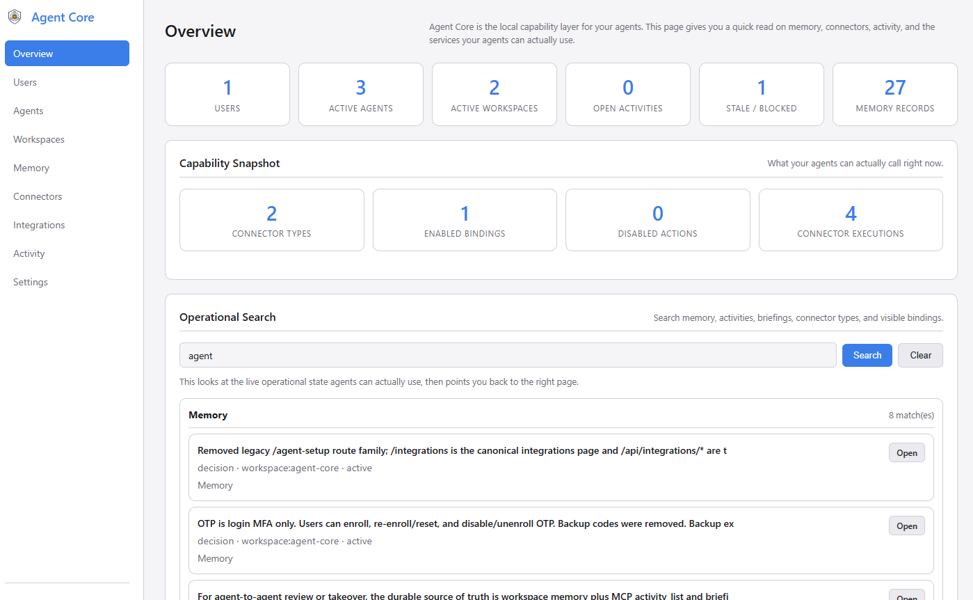Click the Open Activities card

coord(628,95)
